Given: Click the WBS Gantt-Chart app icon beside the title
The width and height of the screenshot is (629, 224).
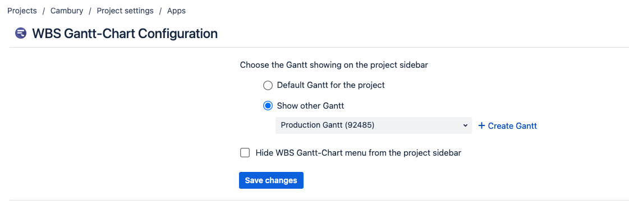Looking at the screenshot, I should [x=21, y=34].
